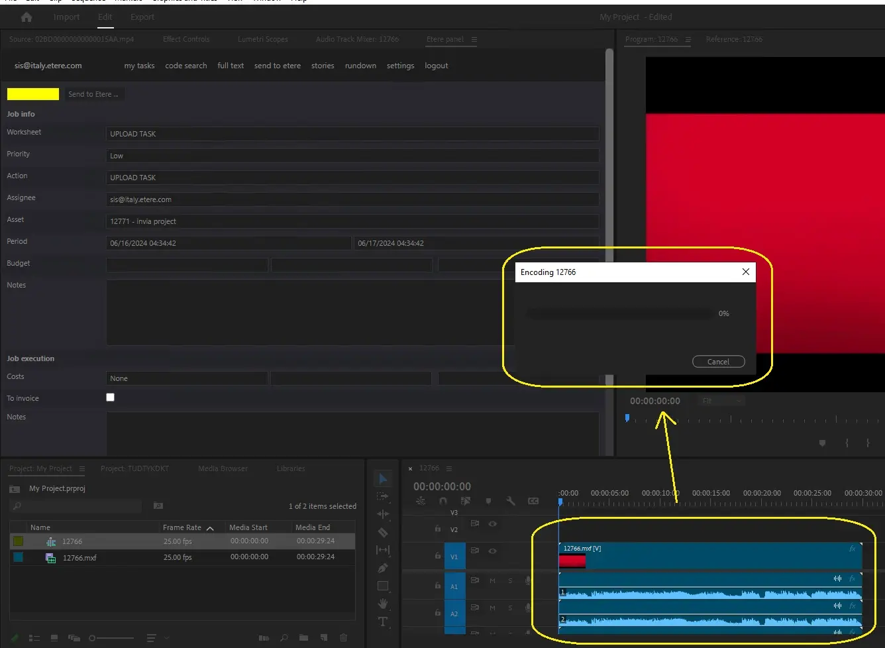Mute audio track A1

[x=492, y=581]
